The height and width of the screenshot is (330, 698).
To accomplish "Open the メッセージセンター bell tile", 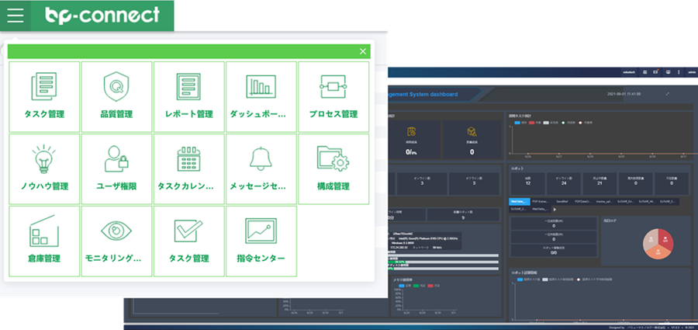I will pos(261,168).
